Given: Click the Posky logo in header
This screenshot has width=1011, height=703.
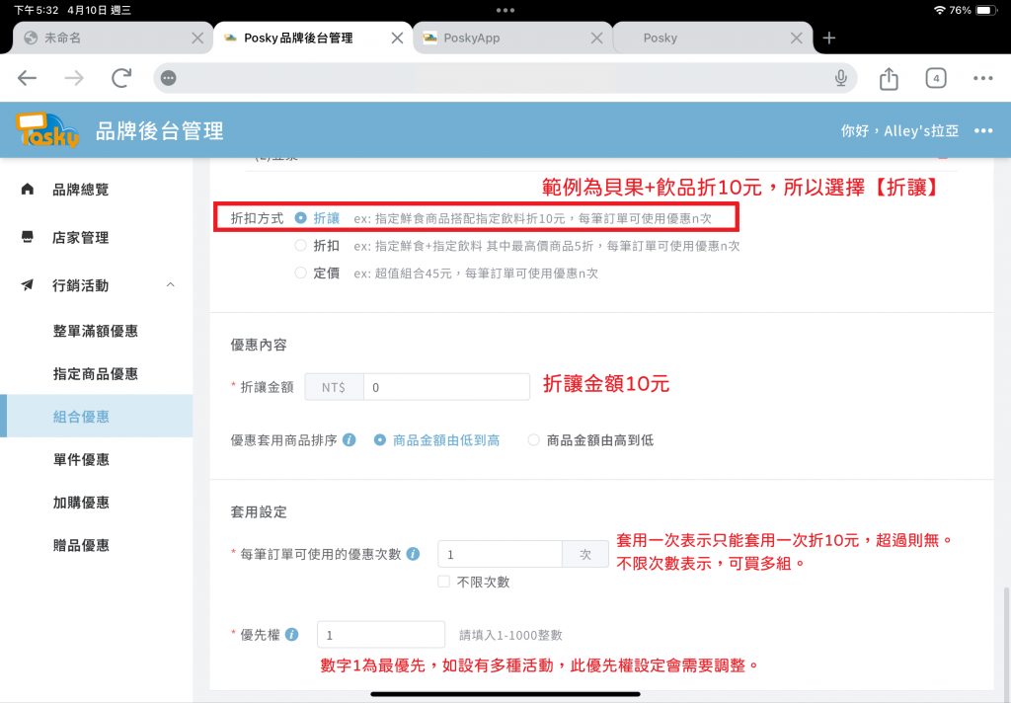Looking at the screenshot, I should (x=47, y=130).
